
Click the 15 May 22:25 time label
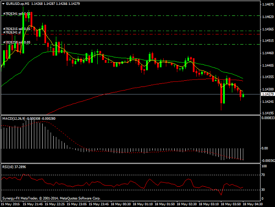pos(55,204)
